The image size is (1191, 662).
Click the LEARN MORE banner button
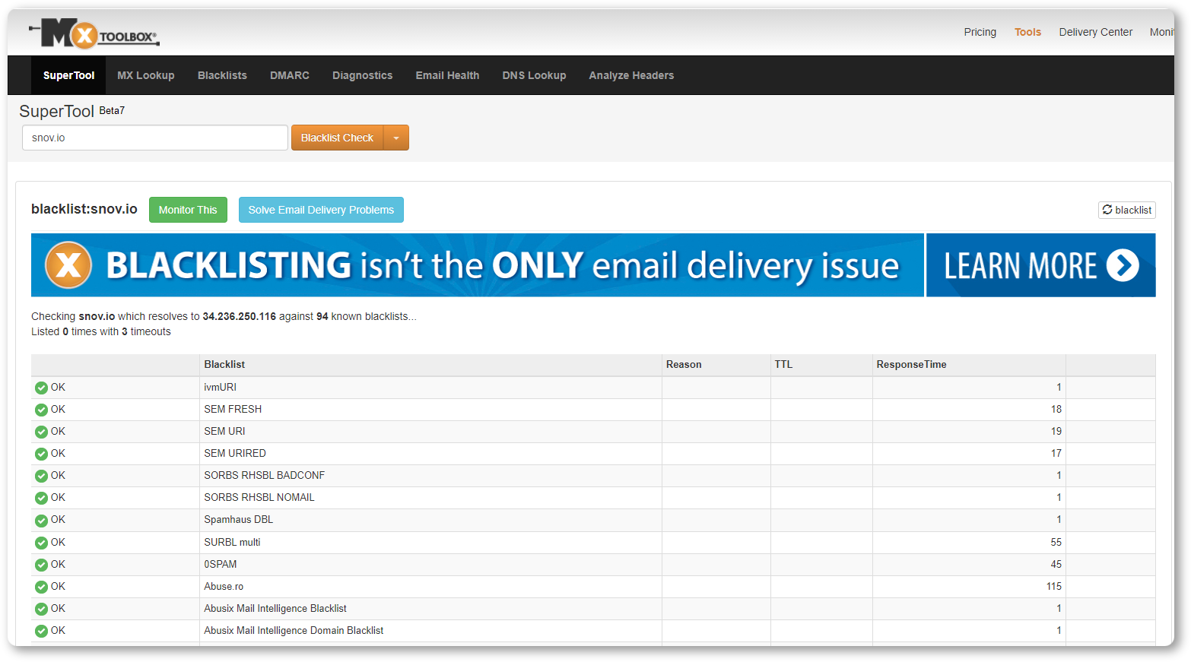1041,265
